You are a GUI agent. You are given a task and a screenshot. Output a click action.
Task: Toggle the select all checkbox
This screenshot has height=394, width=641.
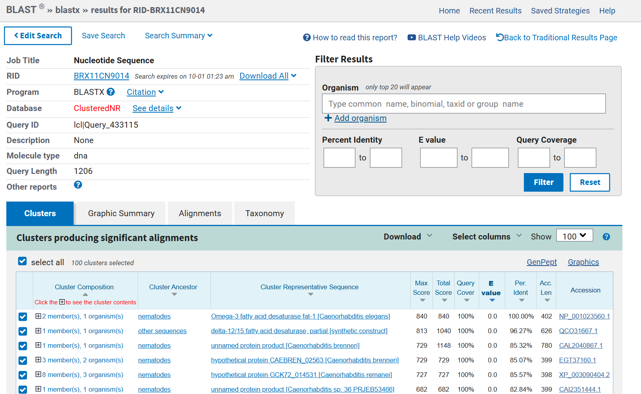23,261
